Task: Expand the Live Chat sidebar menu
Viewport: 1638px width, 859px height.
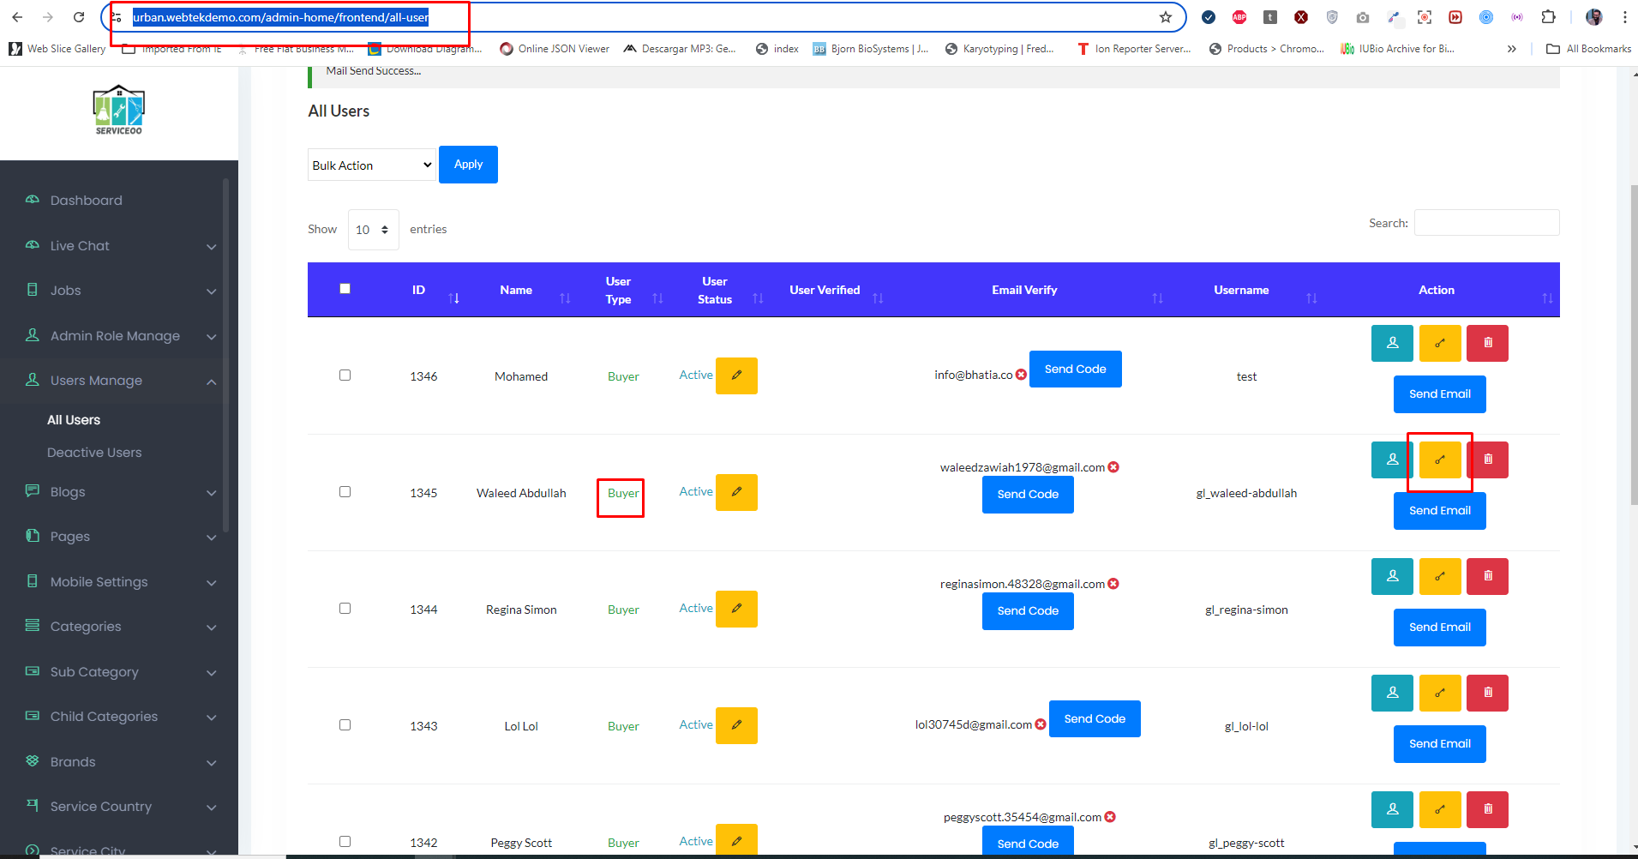Action: (x=120, y=246)
